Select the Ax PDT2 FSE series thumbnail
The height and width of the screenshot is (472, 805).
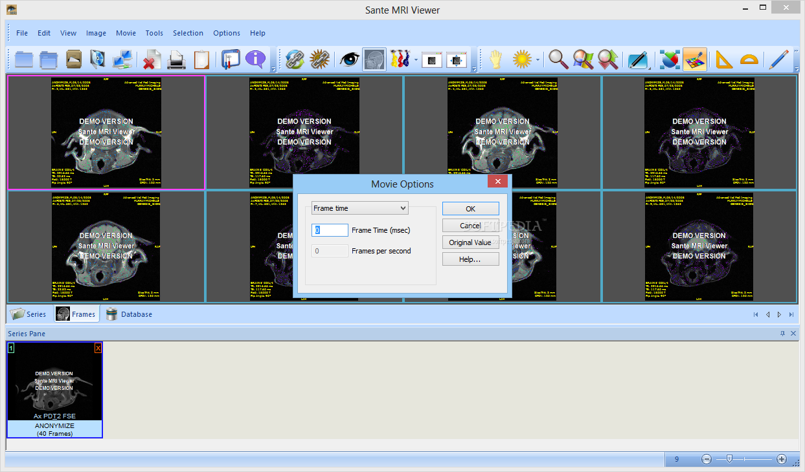(54, 390)
